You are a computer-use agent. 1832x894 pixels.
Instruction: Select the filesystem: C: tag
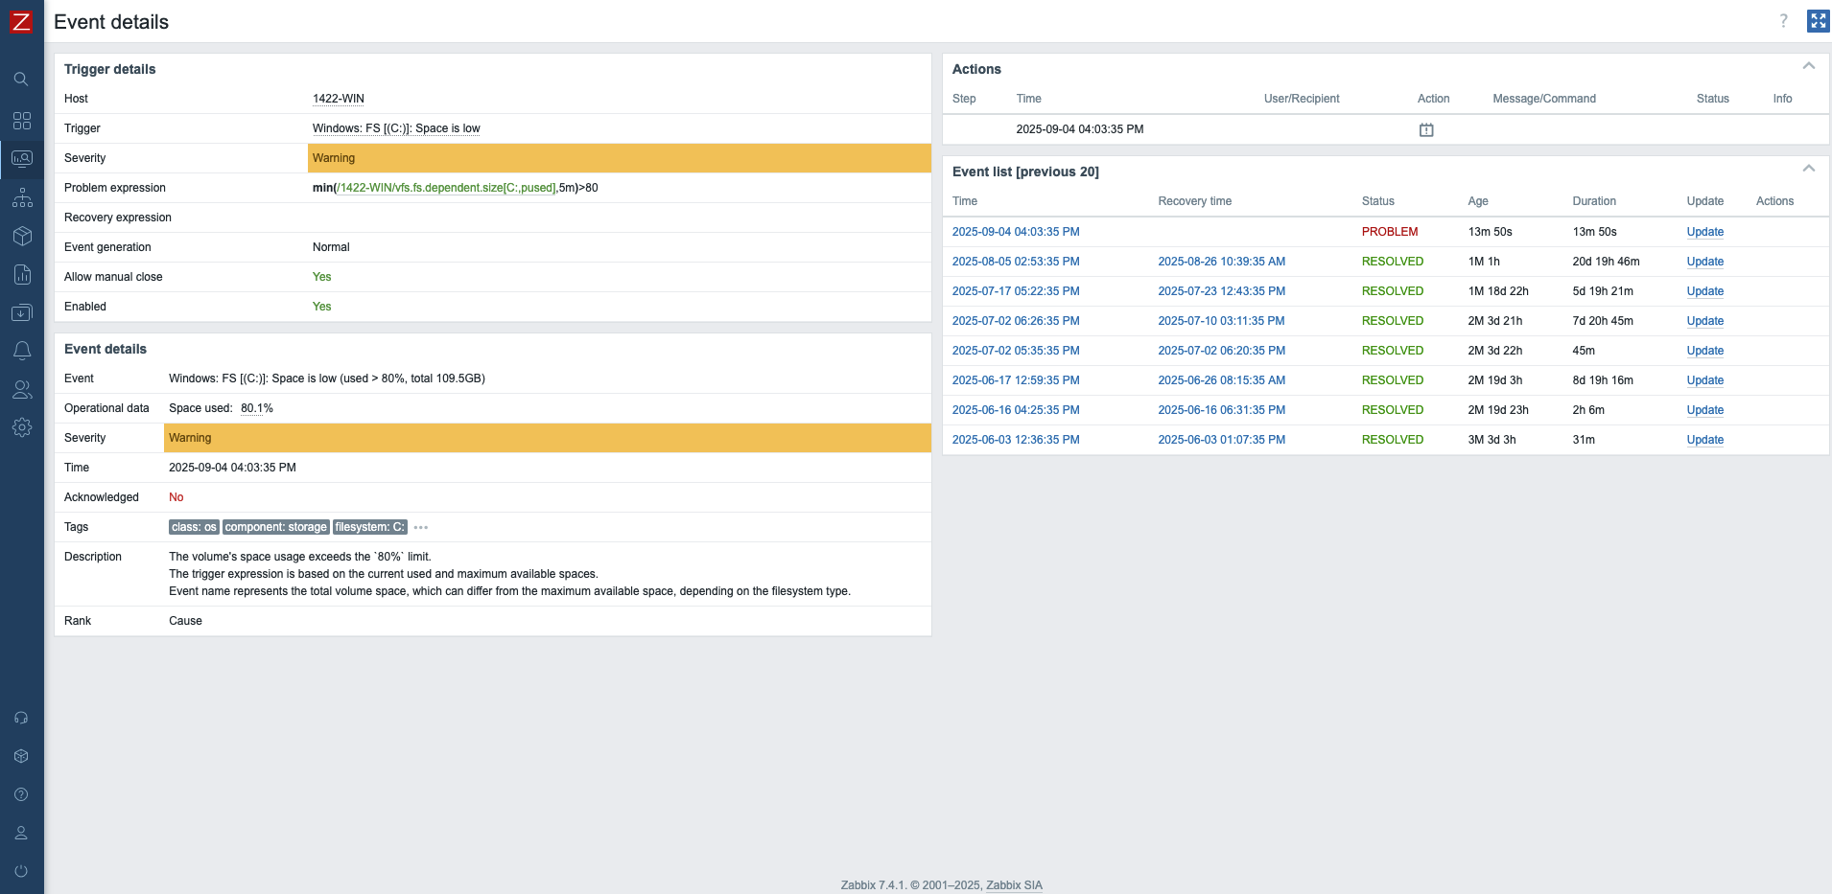coord(369,527)
